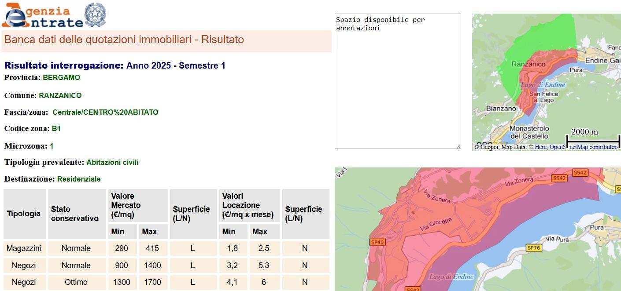Click the SP40 road shield on map
Screen dimensions: 621x291
377,242
